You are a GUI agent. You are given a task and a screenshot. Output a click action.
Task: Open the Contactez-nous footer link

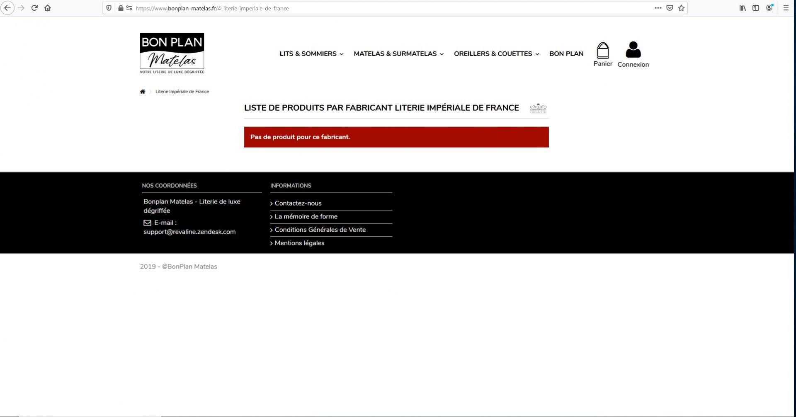click(x=298, y=203)
